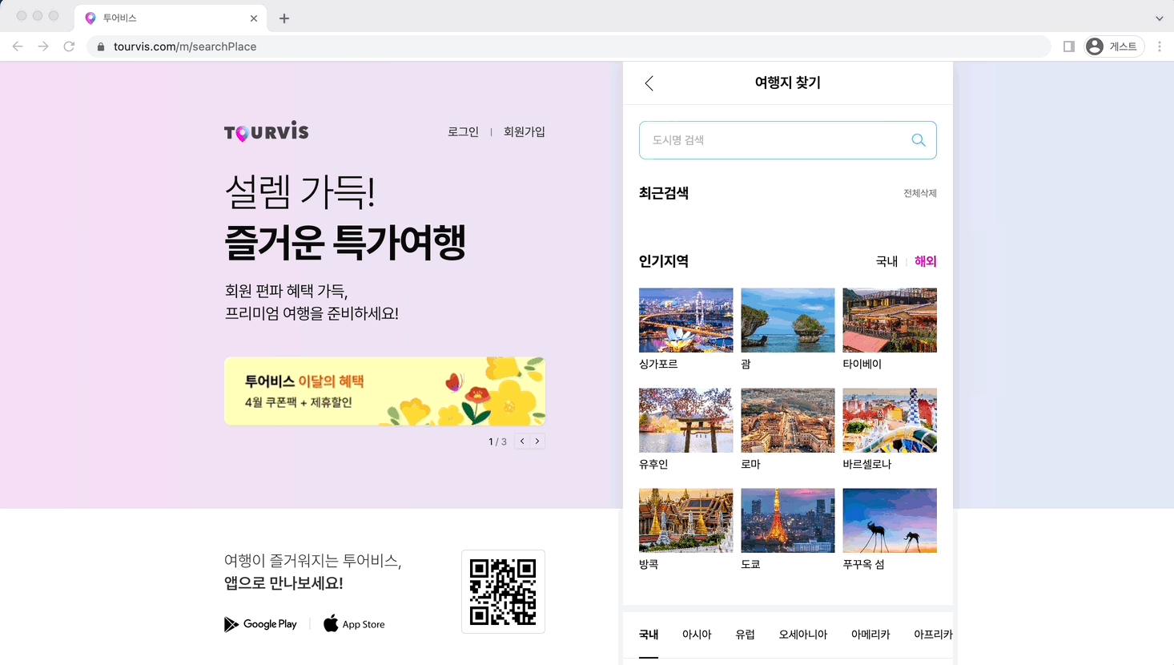Select the 국내 region tab at bottom
The height and width of the screenshot is (665, 1174).
(x=649, y=635)
